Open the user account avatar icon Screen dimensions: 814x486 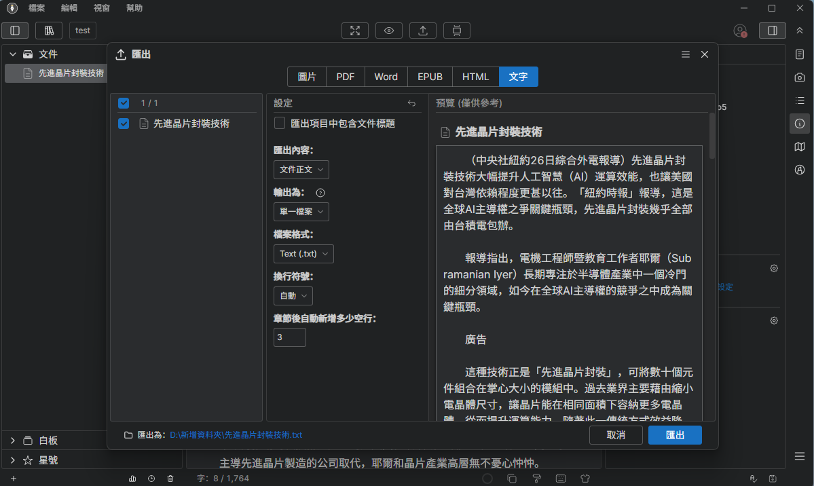click(x=740, y=31)
